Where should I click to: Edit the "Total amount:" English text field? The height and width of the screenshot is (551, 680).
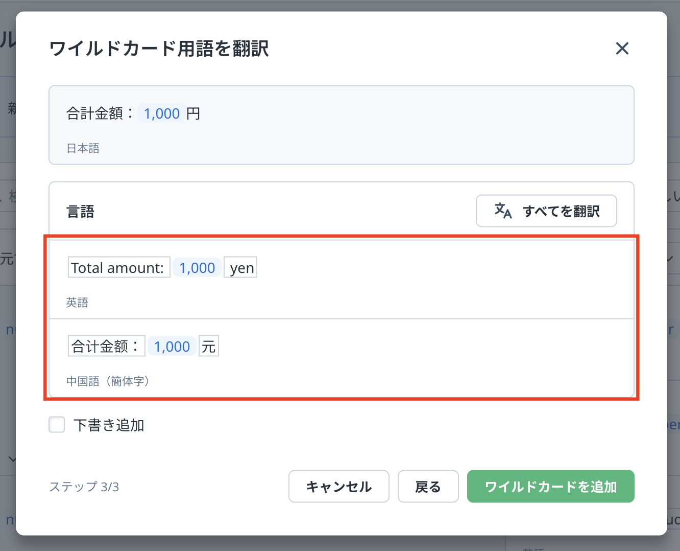click(118, 268)
